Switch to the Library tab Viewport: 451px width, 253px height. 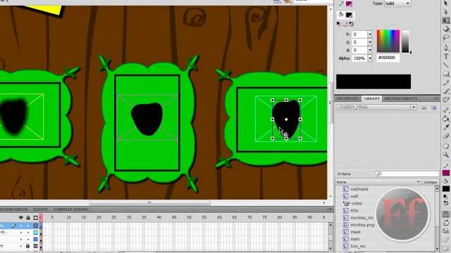click(371, 98)
